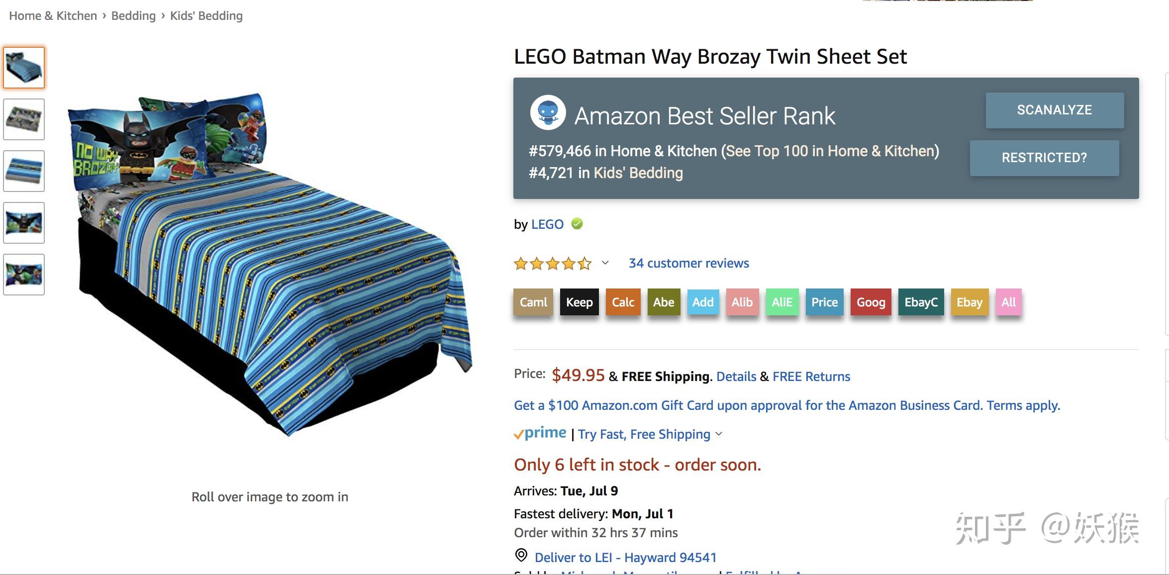Open FREE Returns link
The image size is (1169, 575).
click(x=811, y=377)
